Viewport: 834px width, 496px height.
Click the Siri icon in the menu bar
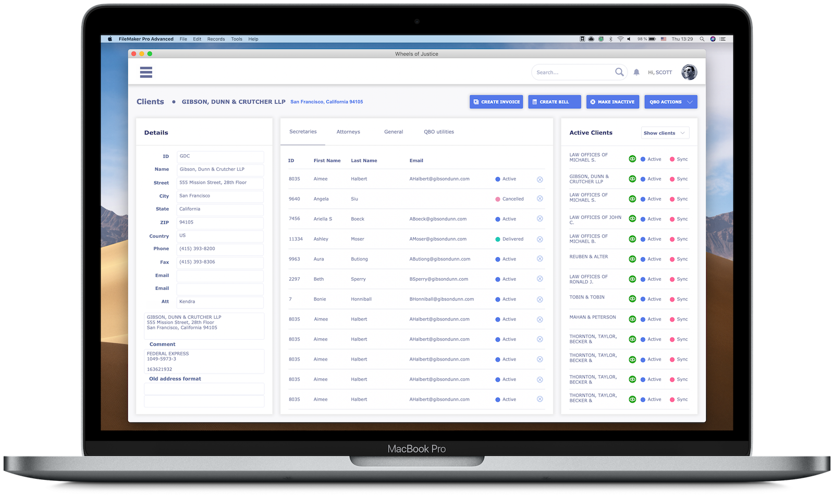point(713,39)
